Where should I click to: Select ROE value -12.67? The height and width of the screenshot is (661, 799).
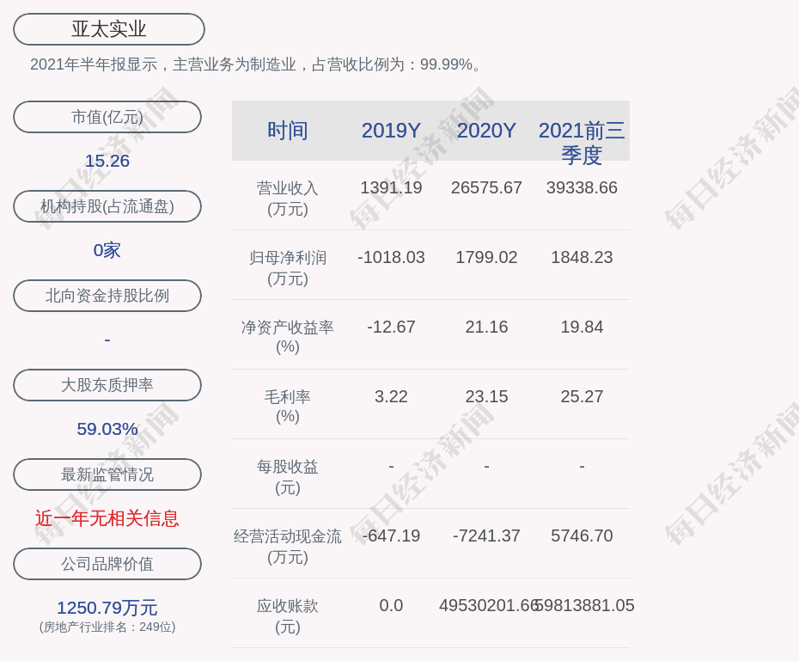[391, 327]
